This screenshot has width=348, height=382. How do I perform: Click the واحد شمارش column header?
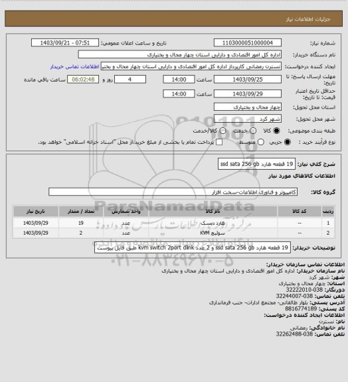click(x=126, y=211)
